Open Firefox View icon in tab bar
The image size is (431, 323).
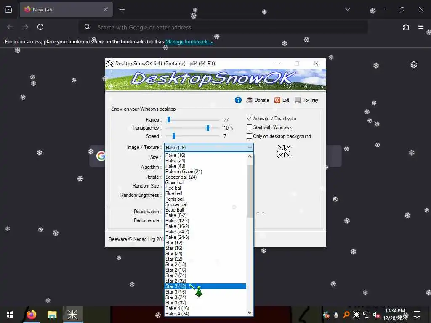pos(8,9)
